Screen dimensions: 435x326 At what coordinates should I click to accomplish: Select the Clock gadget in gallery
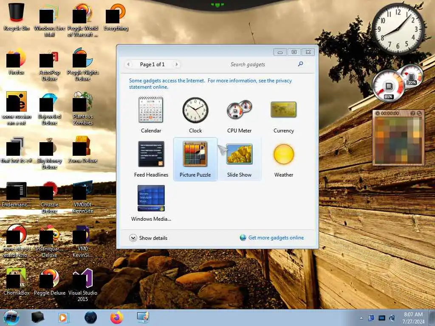tap(195, 115)
